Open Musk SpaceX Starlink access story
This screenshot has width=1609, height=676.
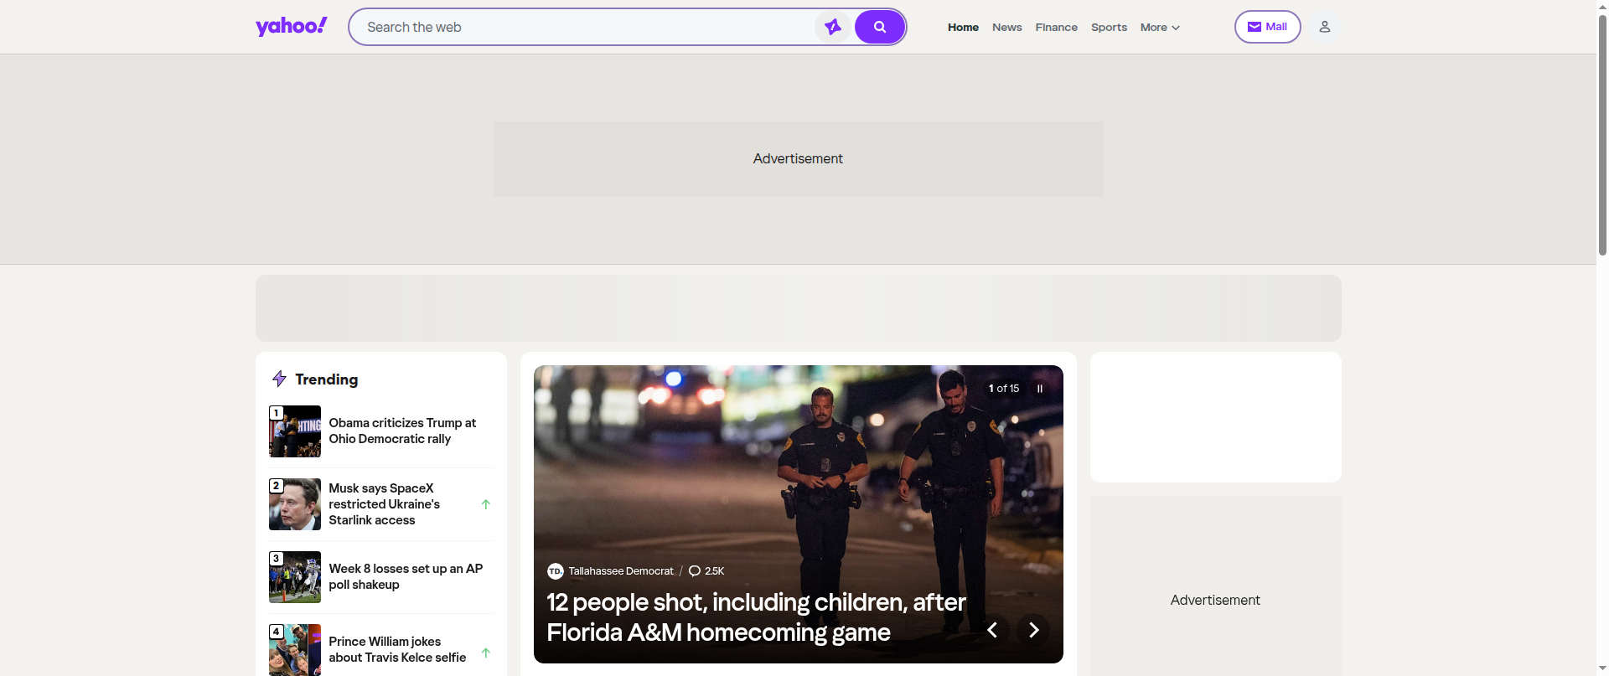pyautogui.click(x=385, y=504)
